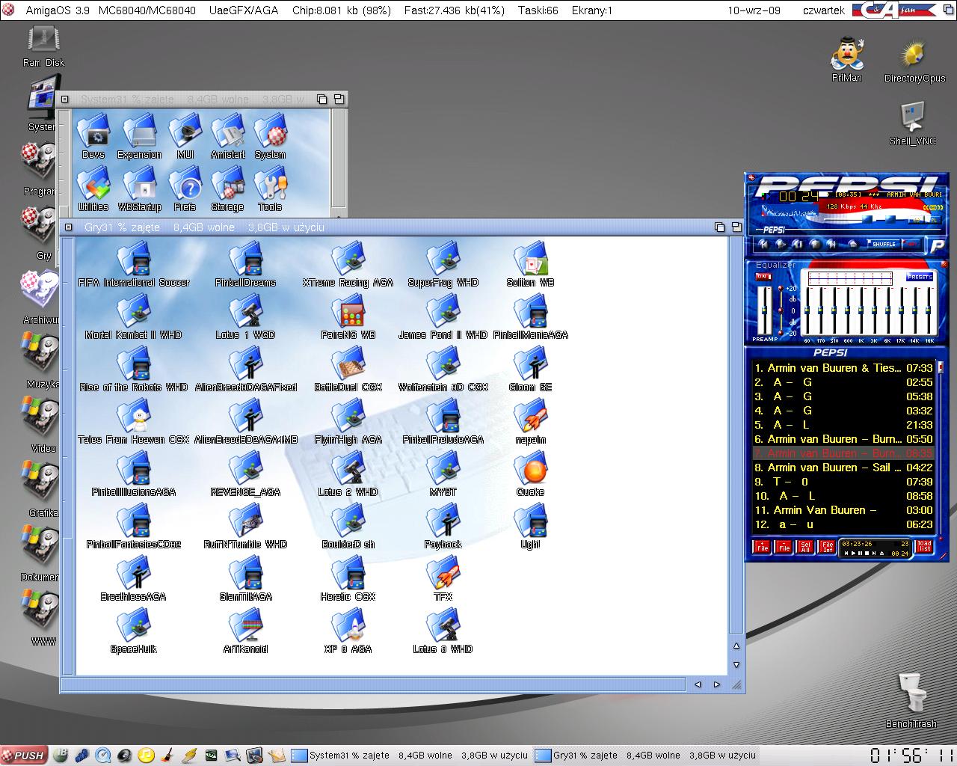Launch BattleDuel CGX chess-board icon
The image size is (957, 766).
coord(348,370)
